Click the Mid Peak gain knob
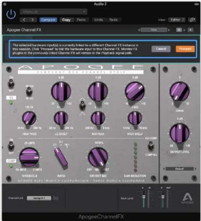Viewport: 201px width, 221px height. pyautogui.click(x=98, y=92)
